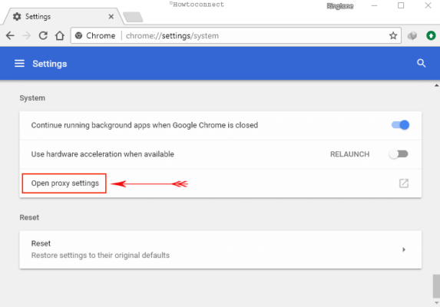The height and width of the screenshot is (307, 440).
Task: Search settings with the magnifier icon
Action: (422, 64)
